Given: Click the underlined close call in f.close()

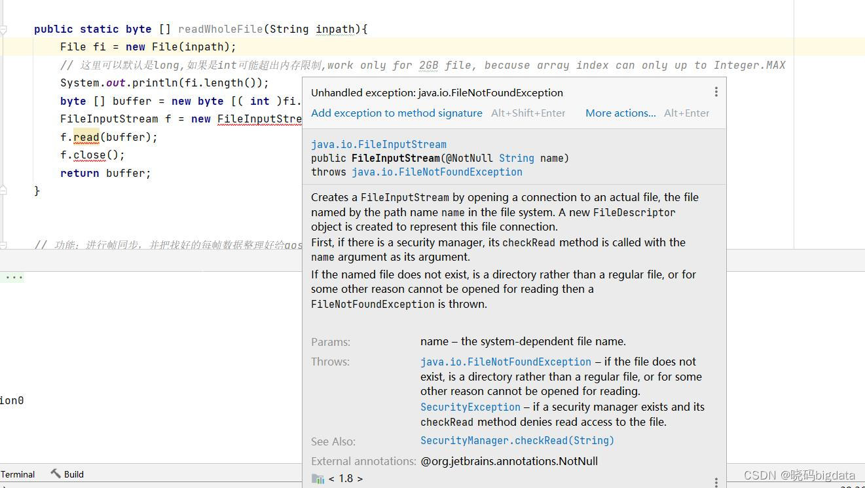Looking at the screenshot, I should [x=89, y=155].
